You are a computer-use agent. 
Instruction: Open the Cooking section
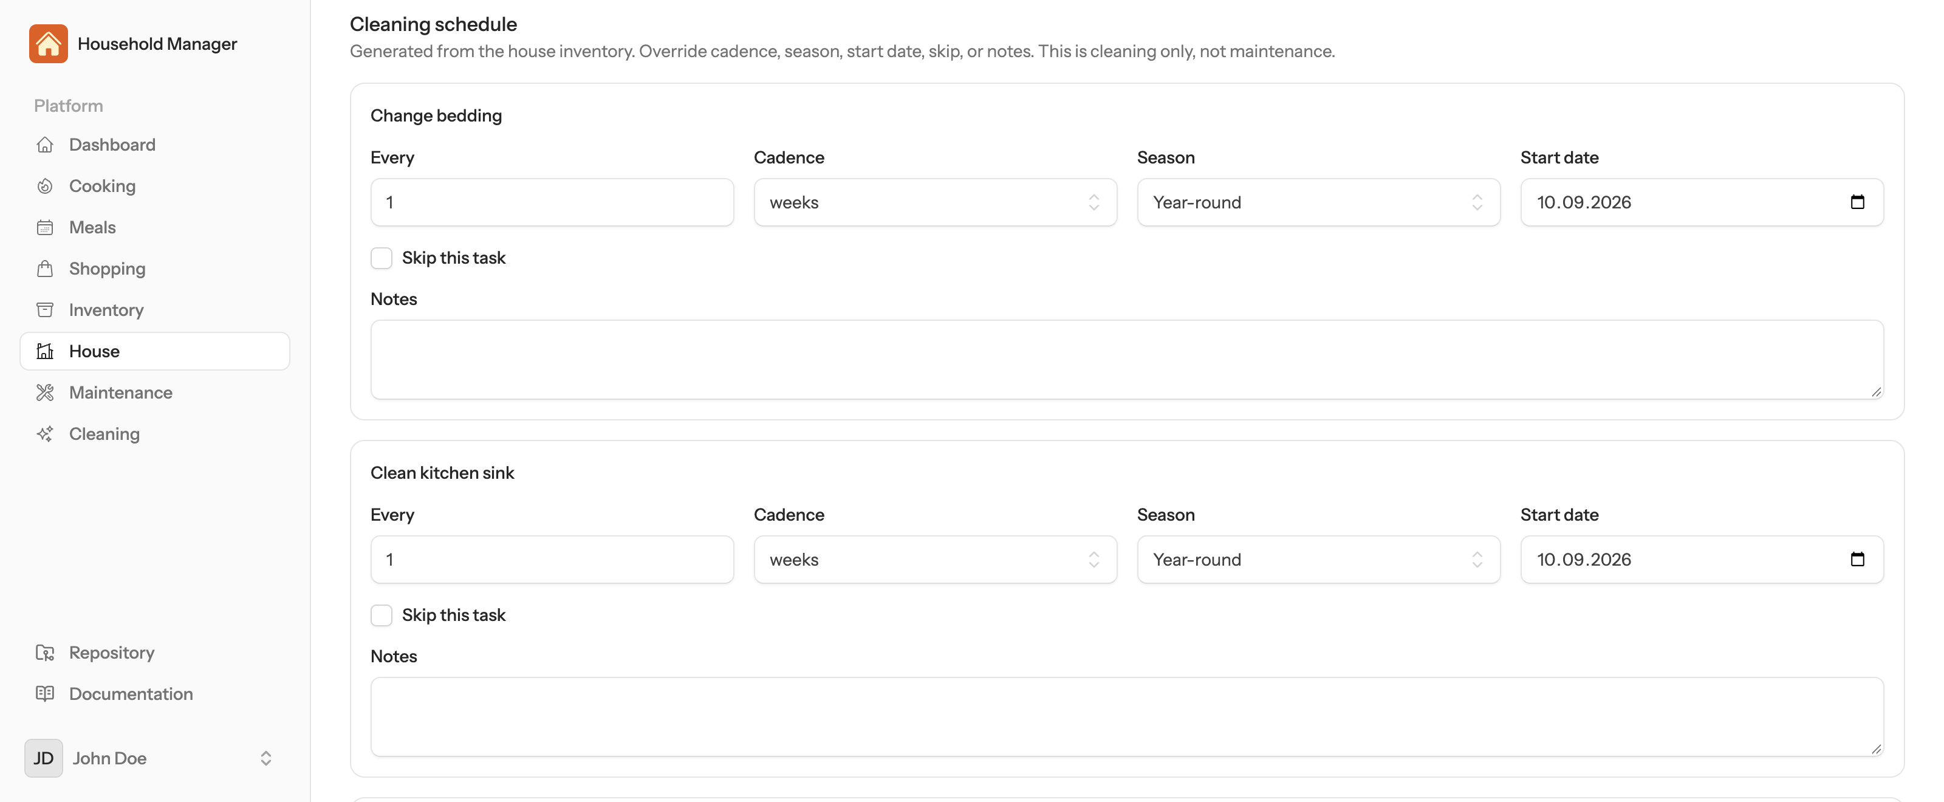pyautogui.click(x=155, y=187)
